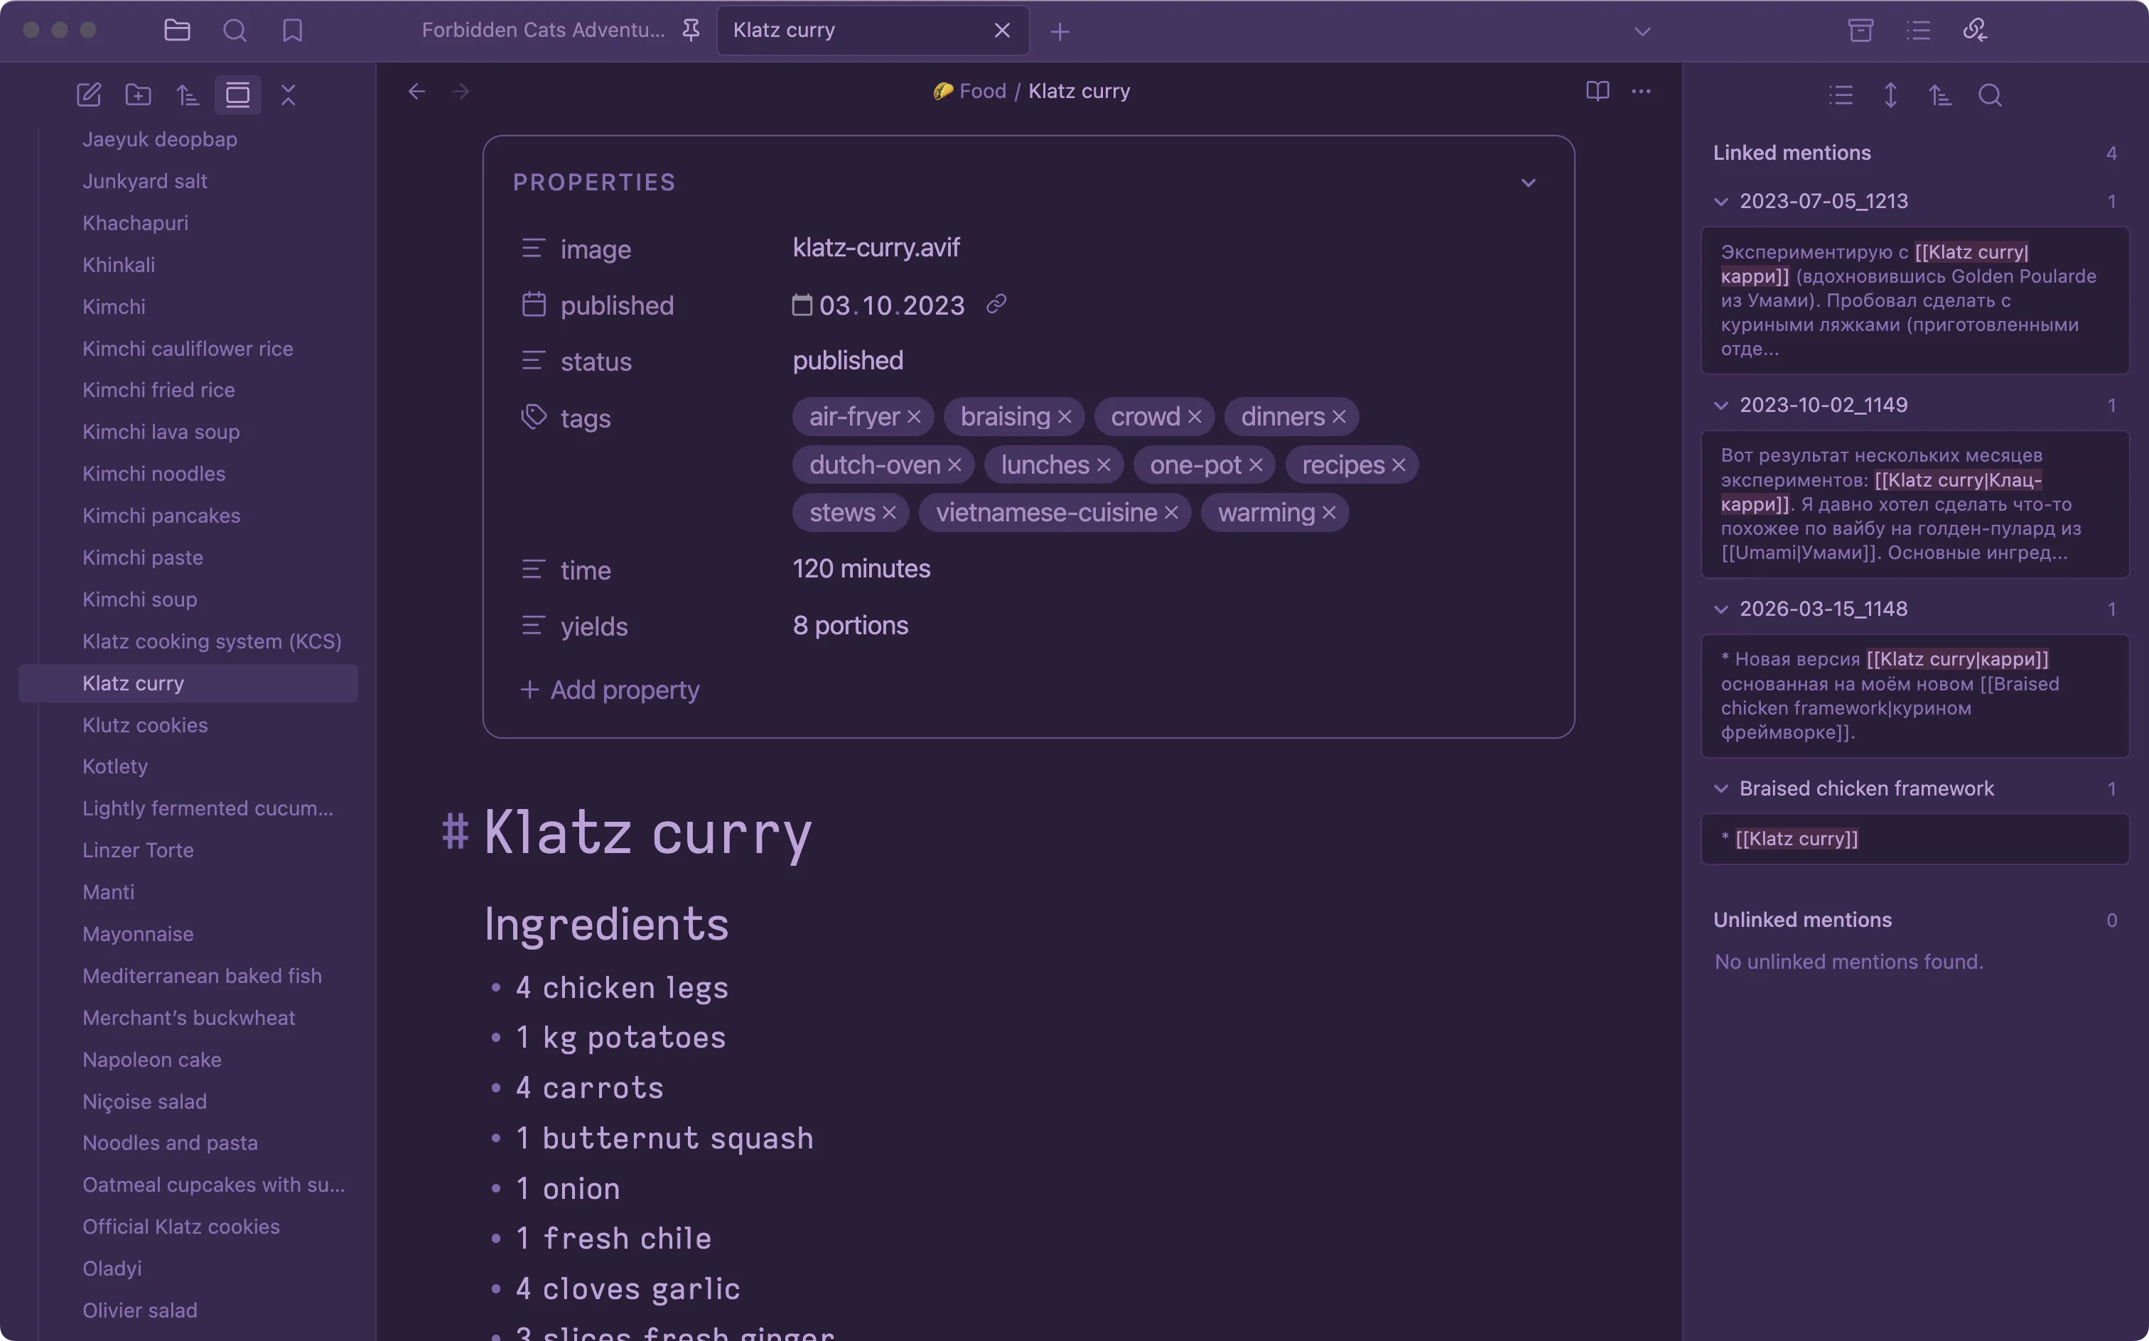Open the tab list dropdown chevron

tap(1642, 31)
